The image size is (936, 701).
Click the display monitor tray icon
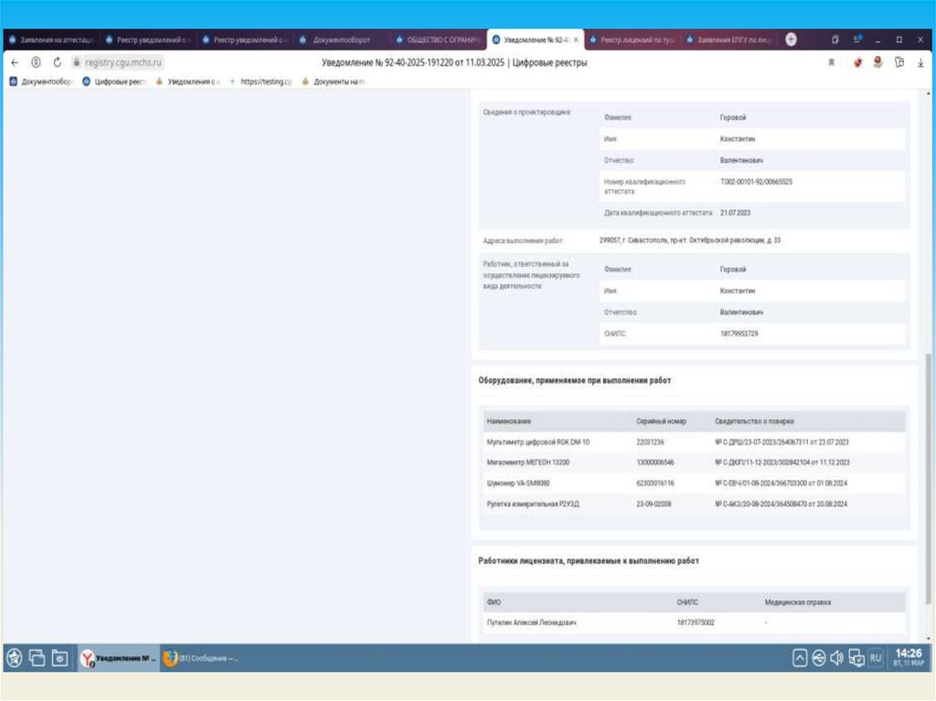click(x=856, y=658)
